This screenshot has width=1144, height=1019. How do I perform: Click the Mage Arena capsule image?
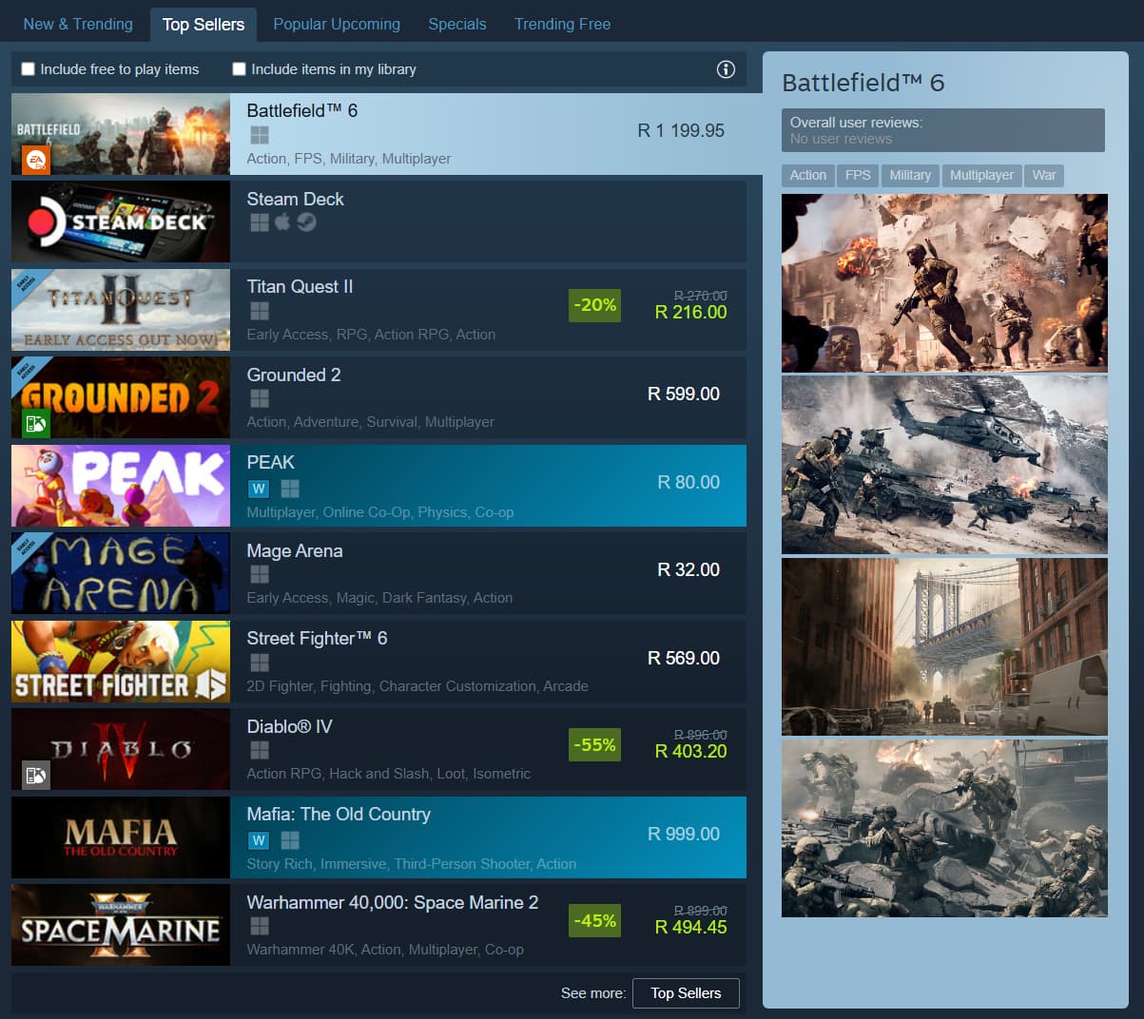[x=121, y=573]
